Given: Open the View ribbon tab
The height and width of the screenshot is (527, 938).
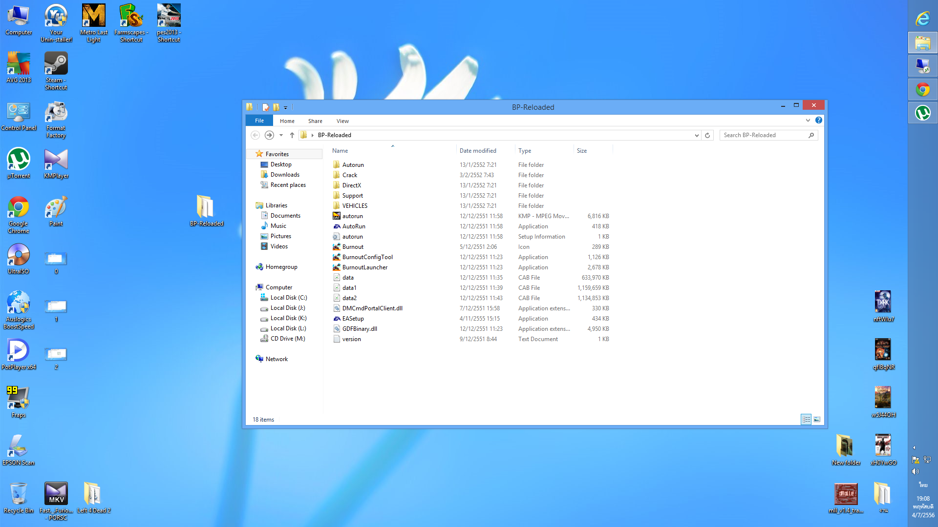Looking at the screenshot, I should pyautogui.click(x=342, y=121).
